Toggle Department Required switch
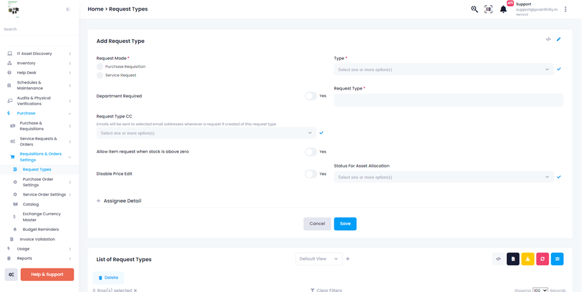Image resolution: width=582 pixels, height=292 pixels. 311,96
